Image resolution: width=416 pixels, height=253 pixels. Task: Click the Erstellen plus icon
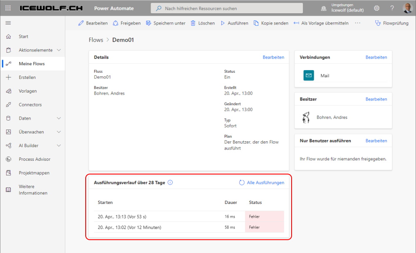(x=8, y=77)
